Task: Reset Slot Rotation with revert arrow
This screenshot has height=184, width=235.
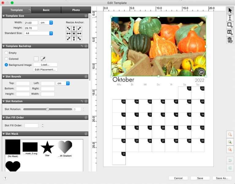Action: [x=82, y=101]
